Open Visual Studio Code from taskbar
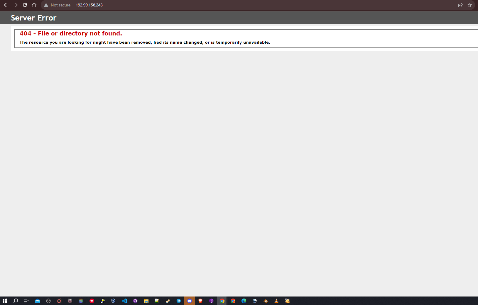478x305 pixels. pos(124,301)
